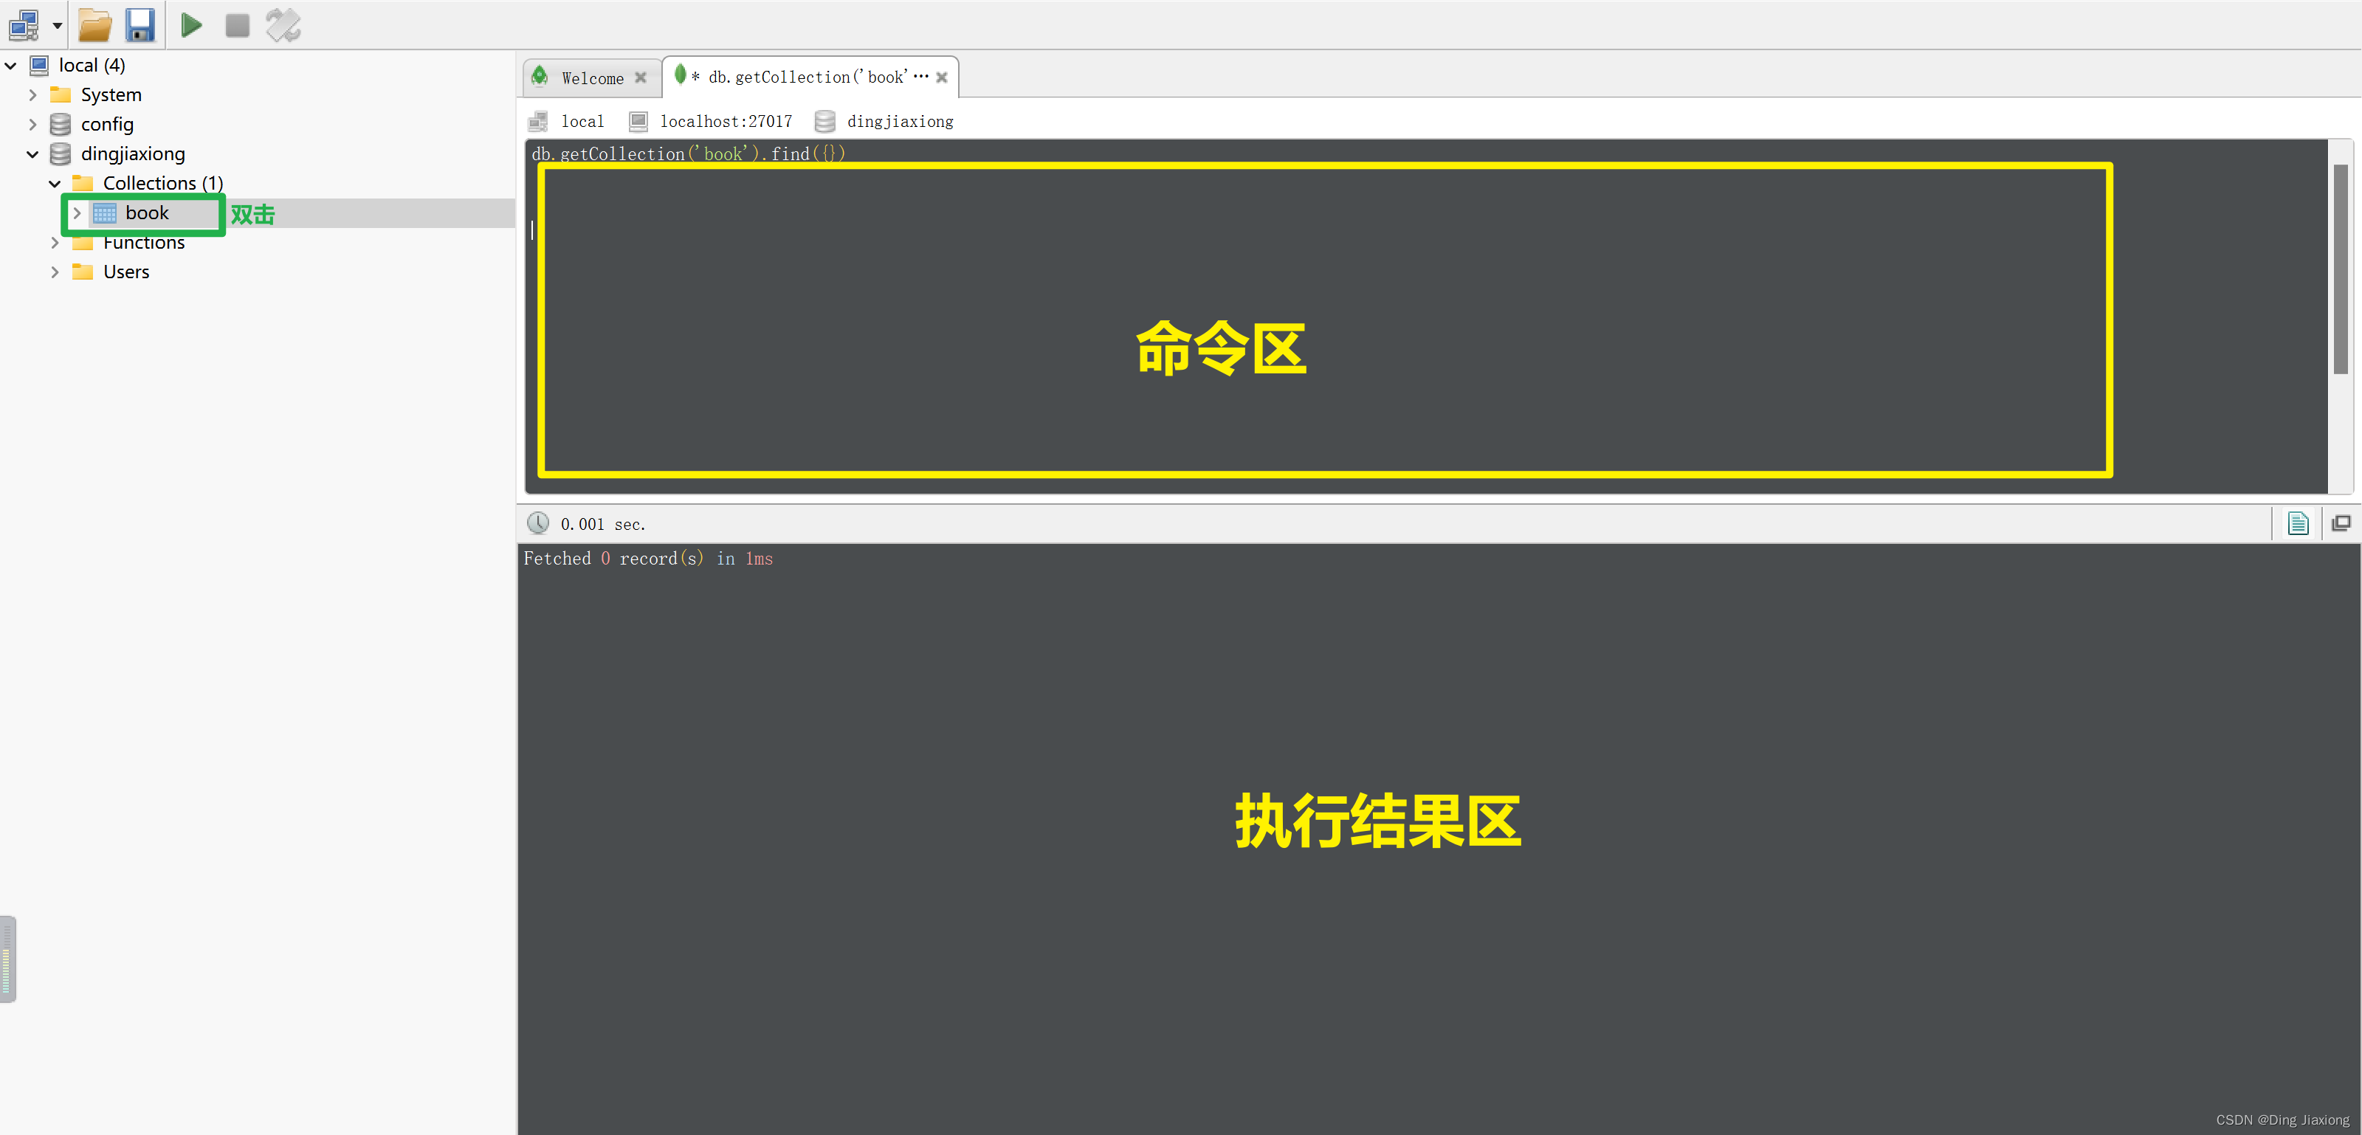This screenshot has width=2362, height=1135.
Task: Stop execution with the gray stop button
Action: pos(238,26)
